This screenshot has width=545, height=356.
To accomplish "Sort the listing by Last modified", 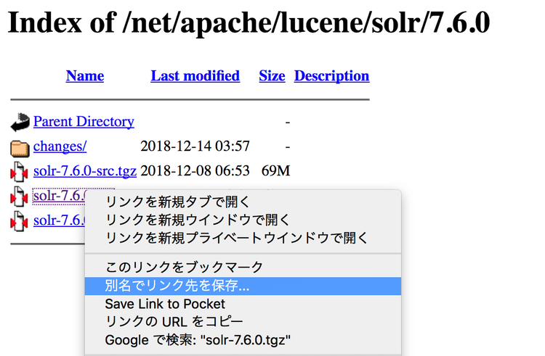I will click(195, 75).
